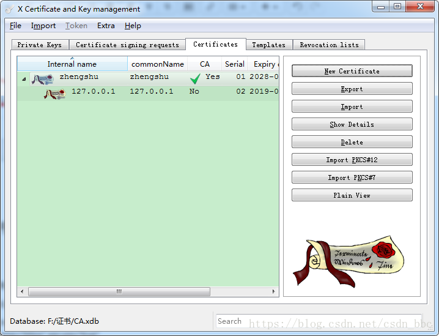
Task: Open the Help menu
Action: (x=133, y=26)
